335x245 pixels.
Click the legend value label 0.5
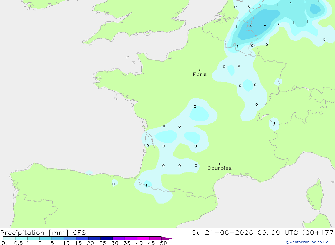click(18, 243)
